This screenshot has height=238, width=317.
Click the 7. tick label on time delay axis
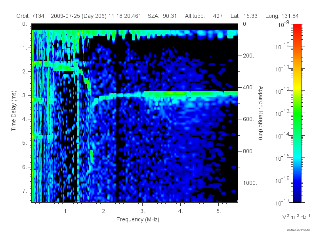[x=25, y=191]
